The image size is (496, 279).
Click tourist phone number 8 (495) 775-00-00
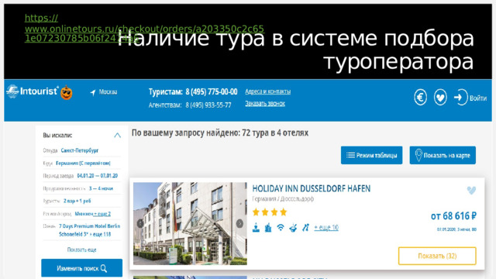212,91
